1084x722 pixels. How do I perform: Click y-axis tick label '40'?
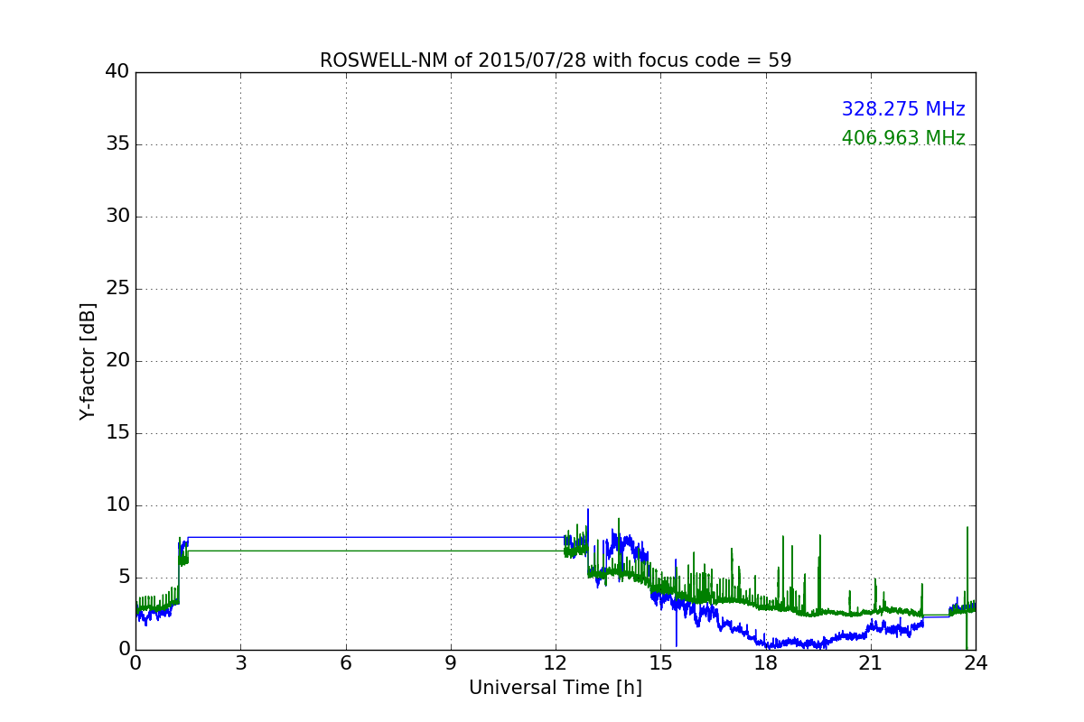tap(117, 71)
